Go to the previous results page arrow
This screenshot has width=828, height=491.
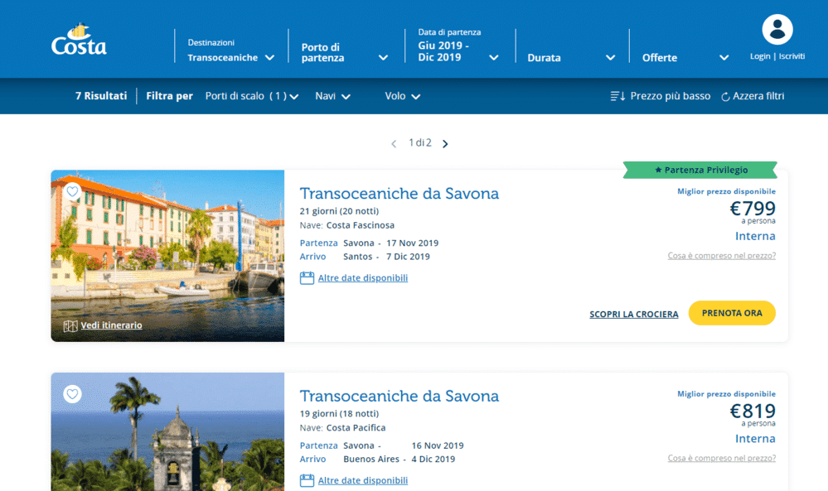[x=394, y=144]
